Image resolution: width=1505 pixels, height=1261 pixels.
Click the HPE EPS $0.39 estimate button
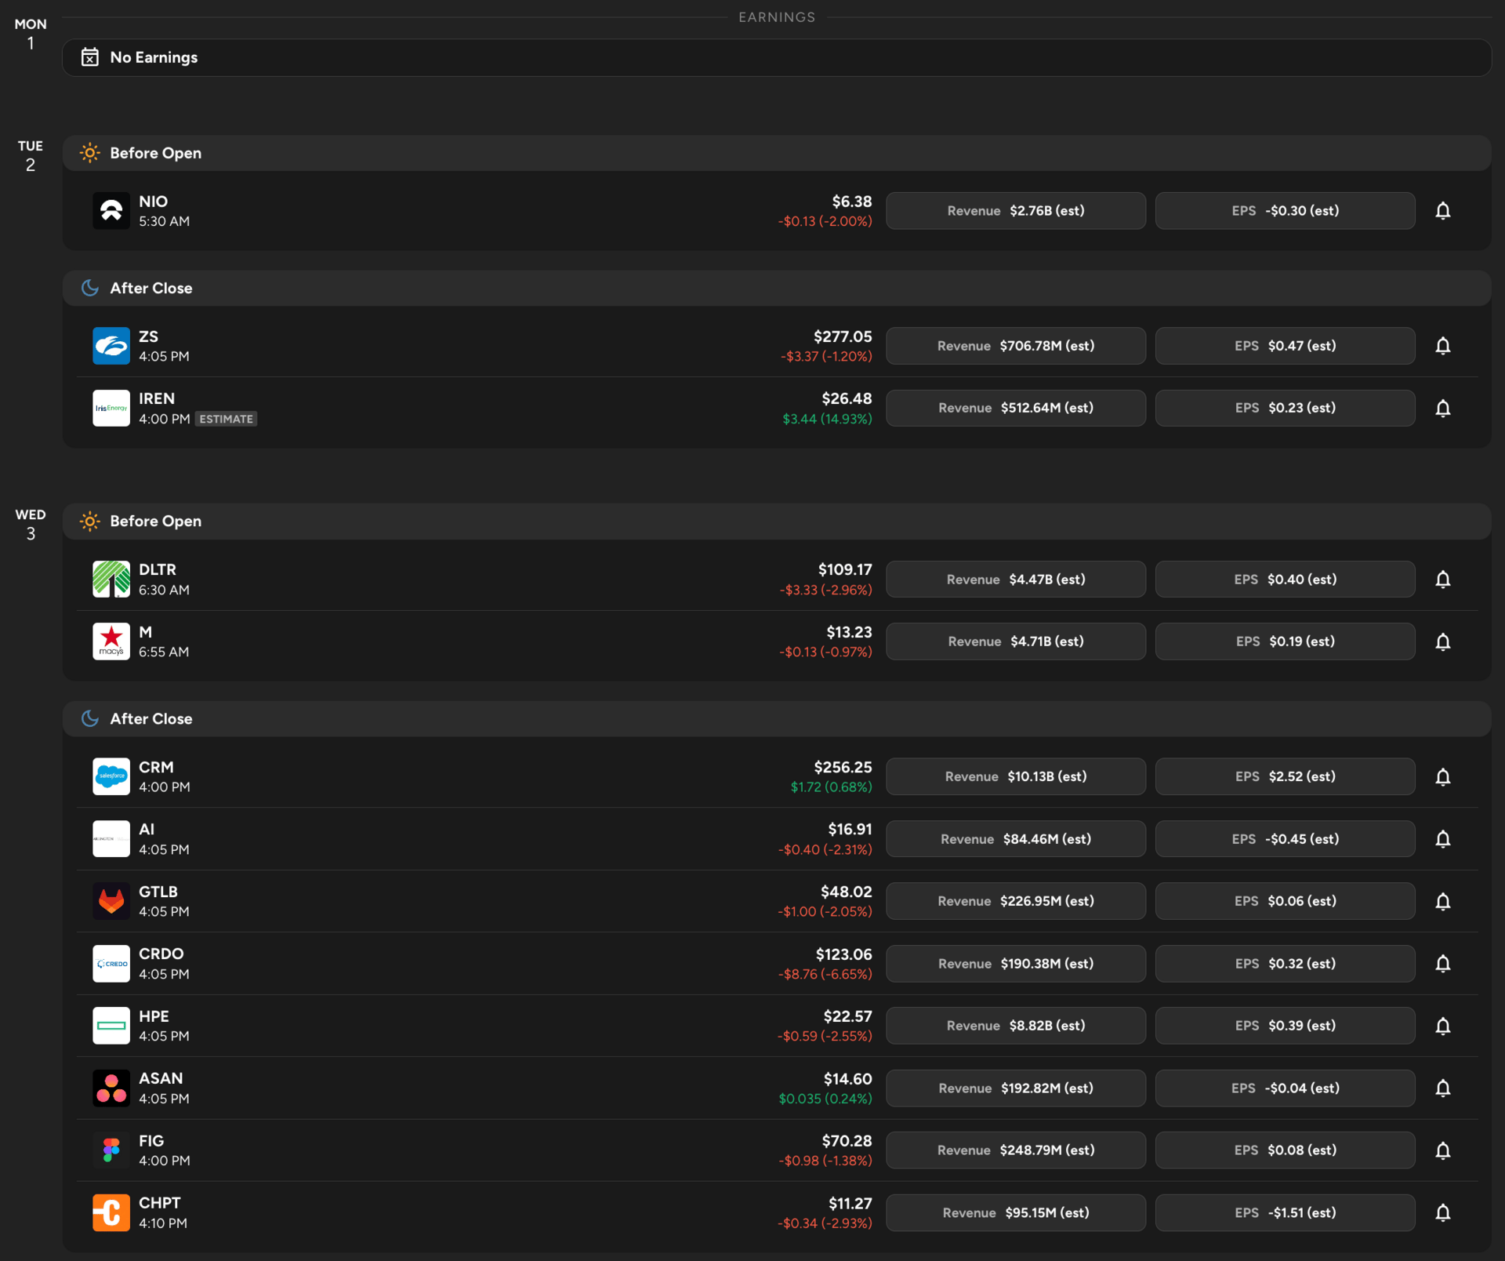tap(1285, 1026)
